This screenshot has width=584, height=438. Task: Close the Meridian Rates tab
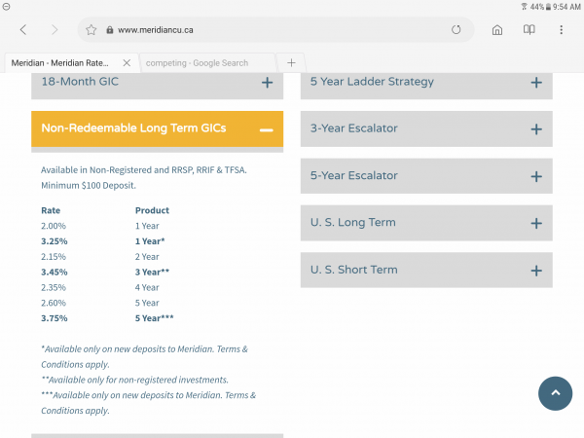pos(126,62)
